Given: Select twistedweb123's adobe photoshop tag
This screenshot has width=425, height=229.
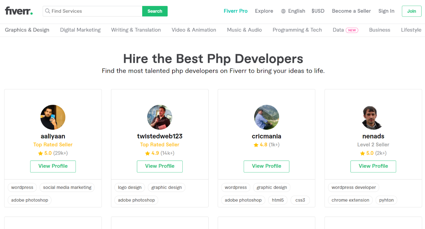Looking at the screenshot, I should tap(136, 200).
